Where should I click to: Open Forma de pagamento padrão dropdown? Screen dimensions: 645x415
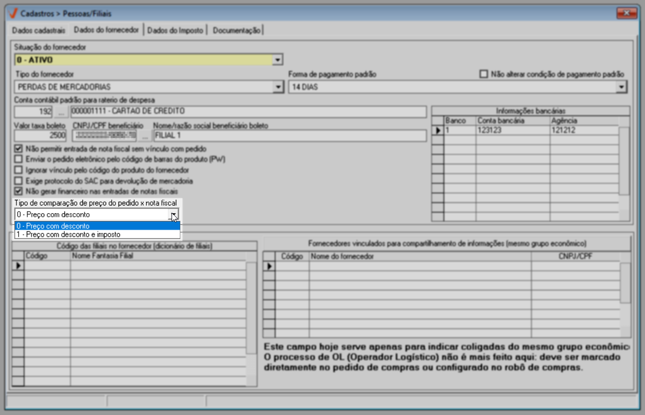coord(621,88)
